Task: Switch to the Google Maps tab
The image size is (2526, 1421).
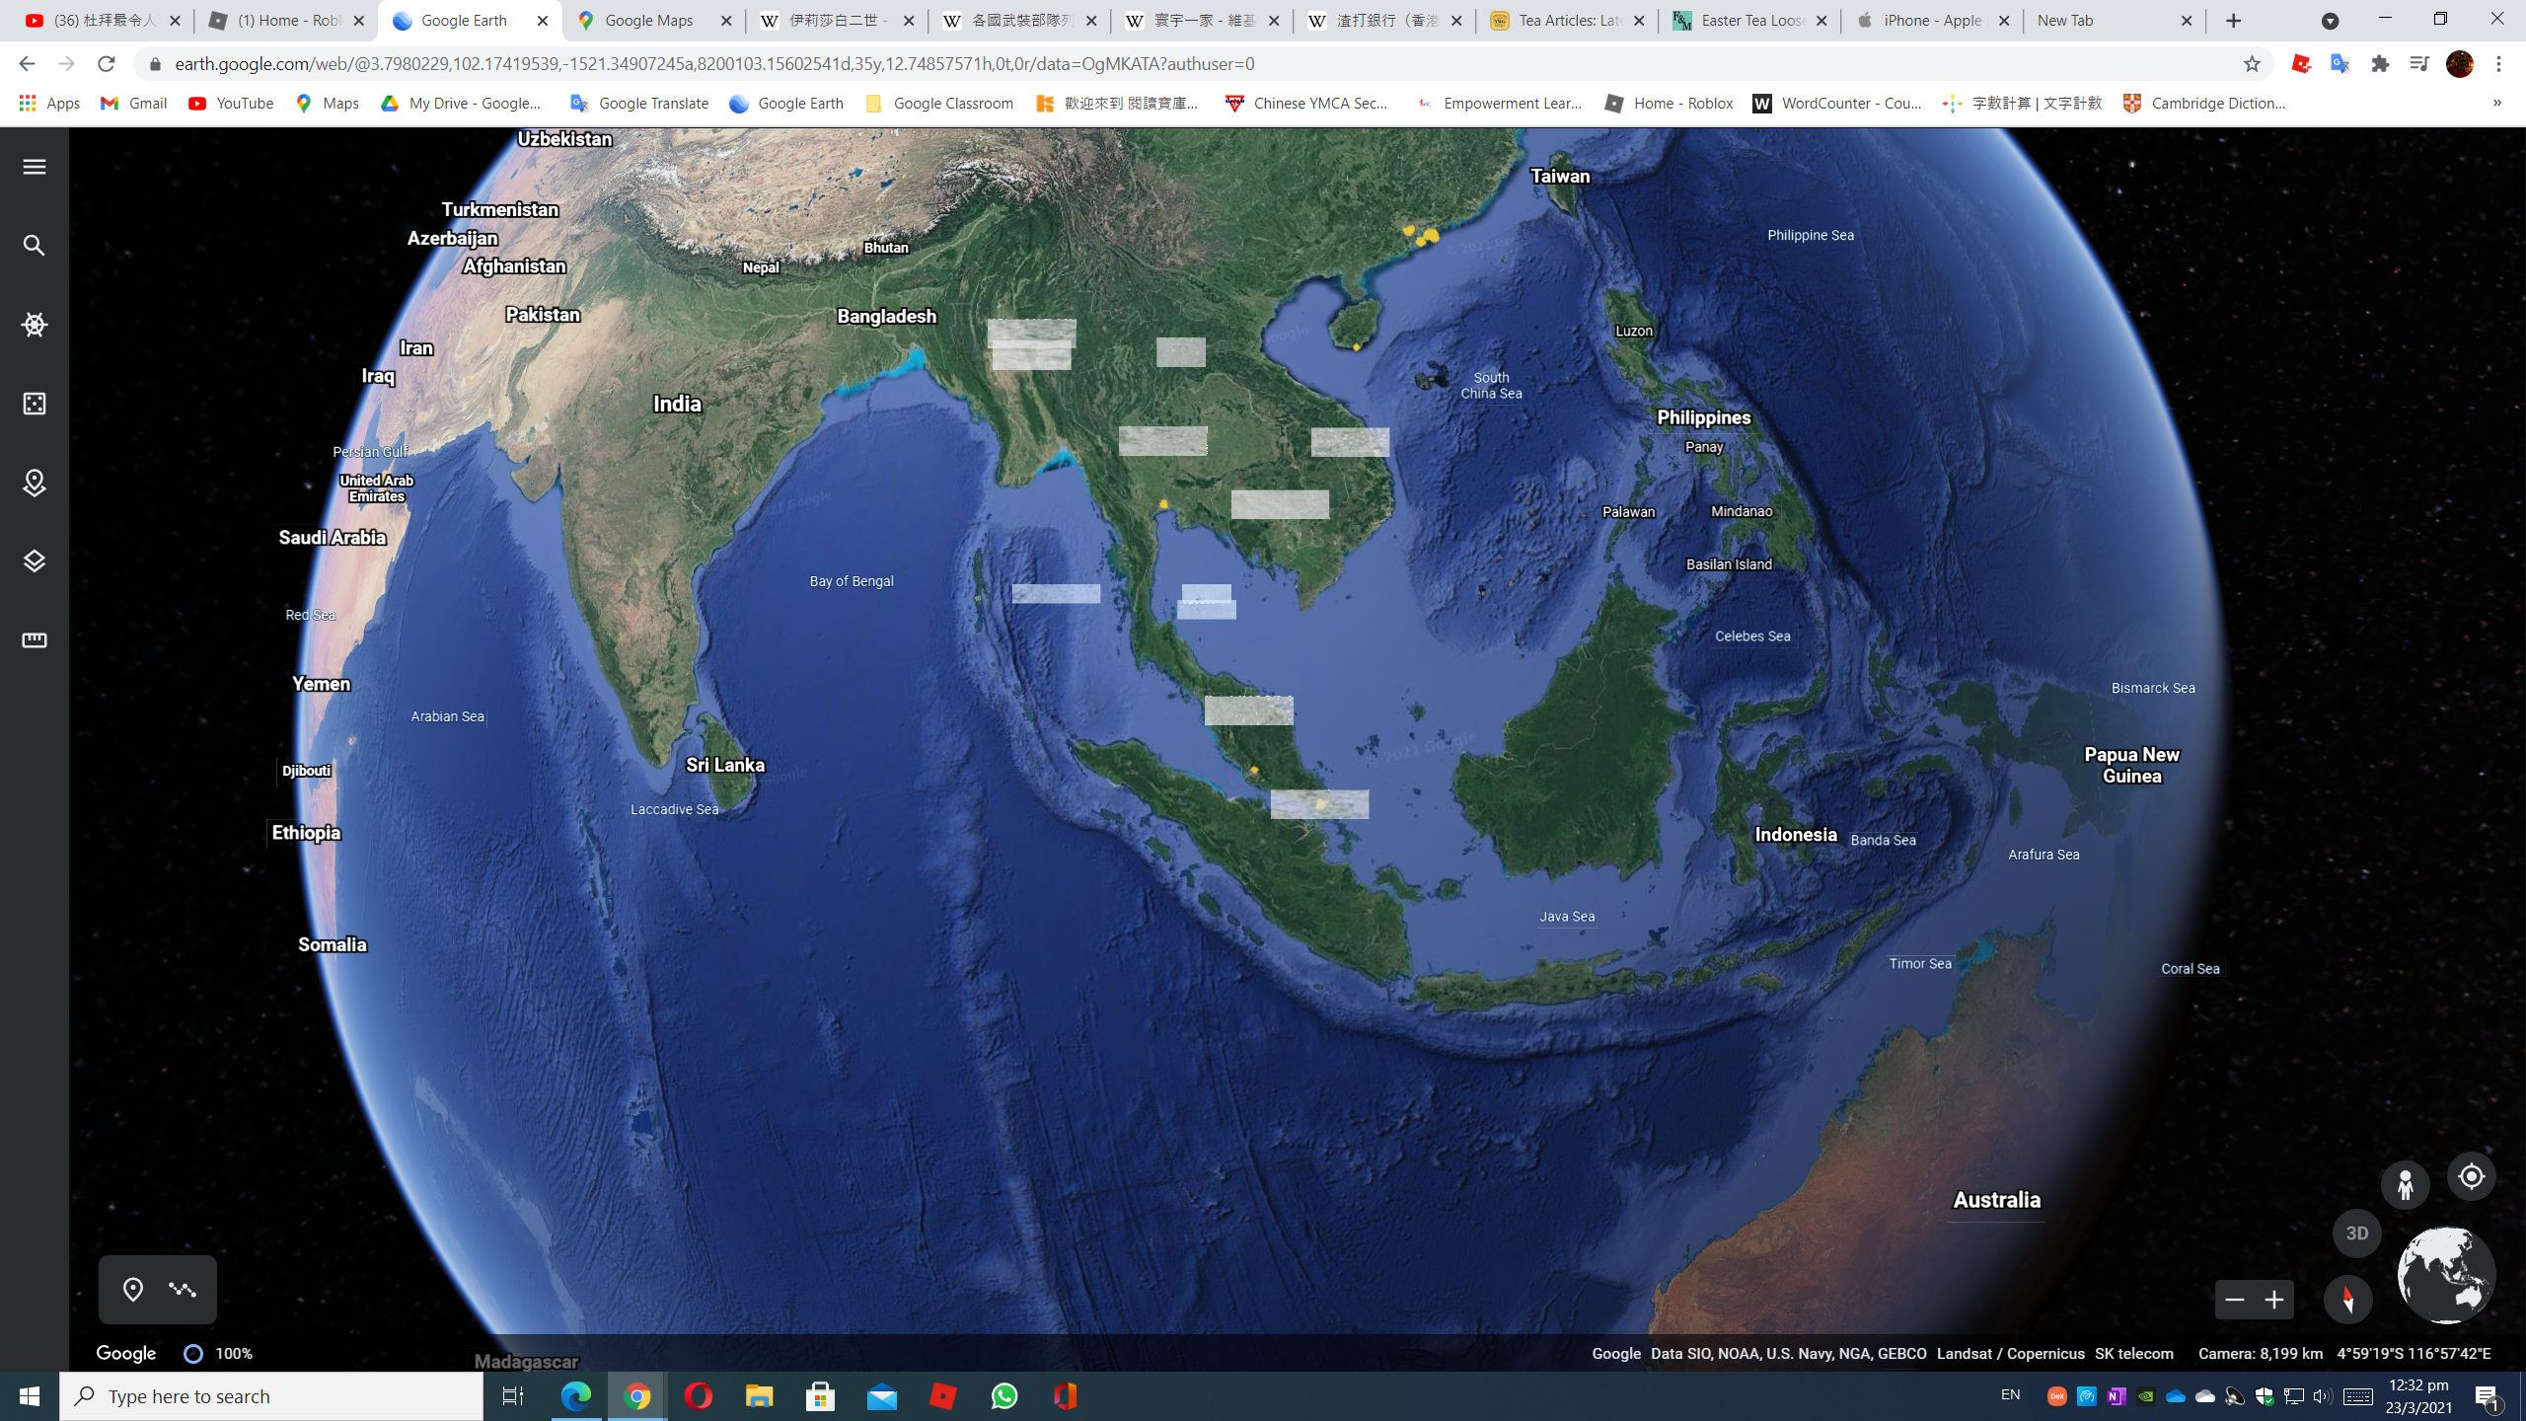Action: [x=649, y=21]
